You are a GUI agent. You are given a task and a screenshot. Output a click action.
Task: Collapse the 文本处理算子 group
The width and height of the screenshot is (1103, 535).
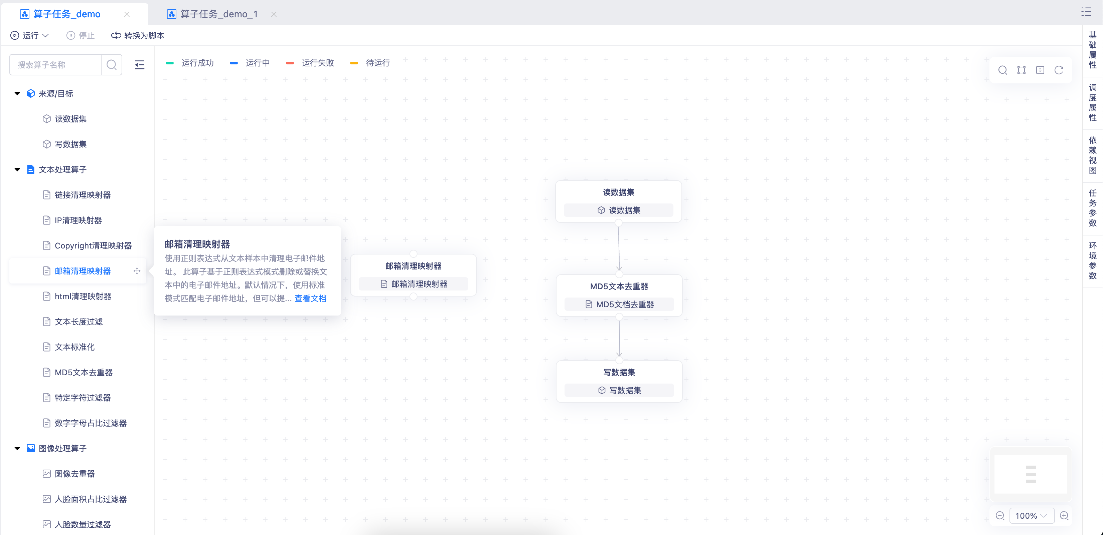pos(18,169)
